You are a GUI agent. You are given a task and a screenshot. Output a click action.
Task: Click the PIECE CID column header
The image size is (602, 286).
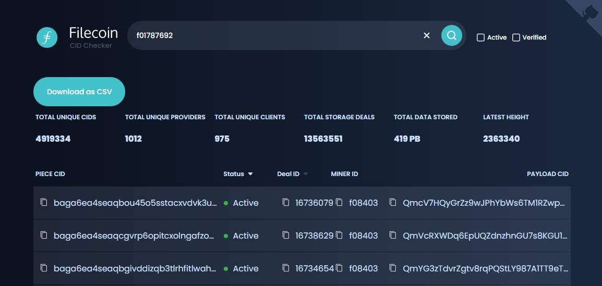50,174
